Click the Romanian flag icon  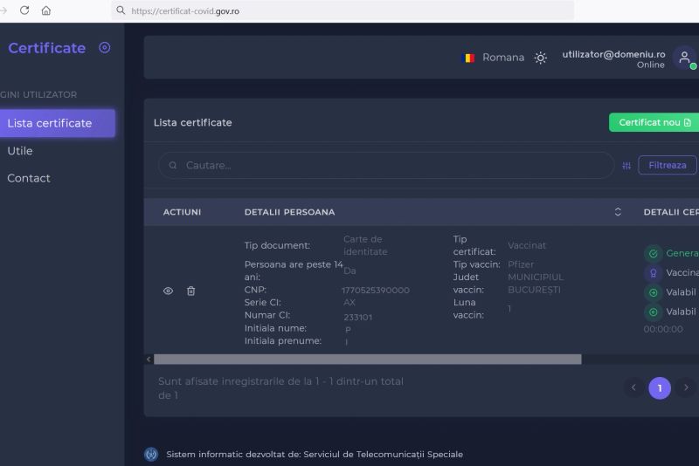(468, 58)
